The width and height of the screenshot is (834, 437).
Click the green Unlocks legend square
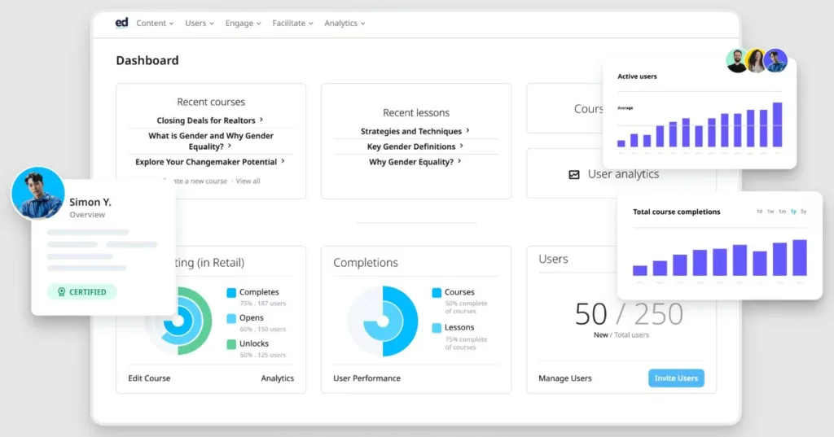pos(231,344)
